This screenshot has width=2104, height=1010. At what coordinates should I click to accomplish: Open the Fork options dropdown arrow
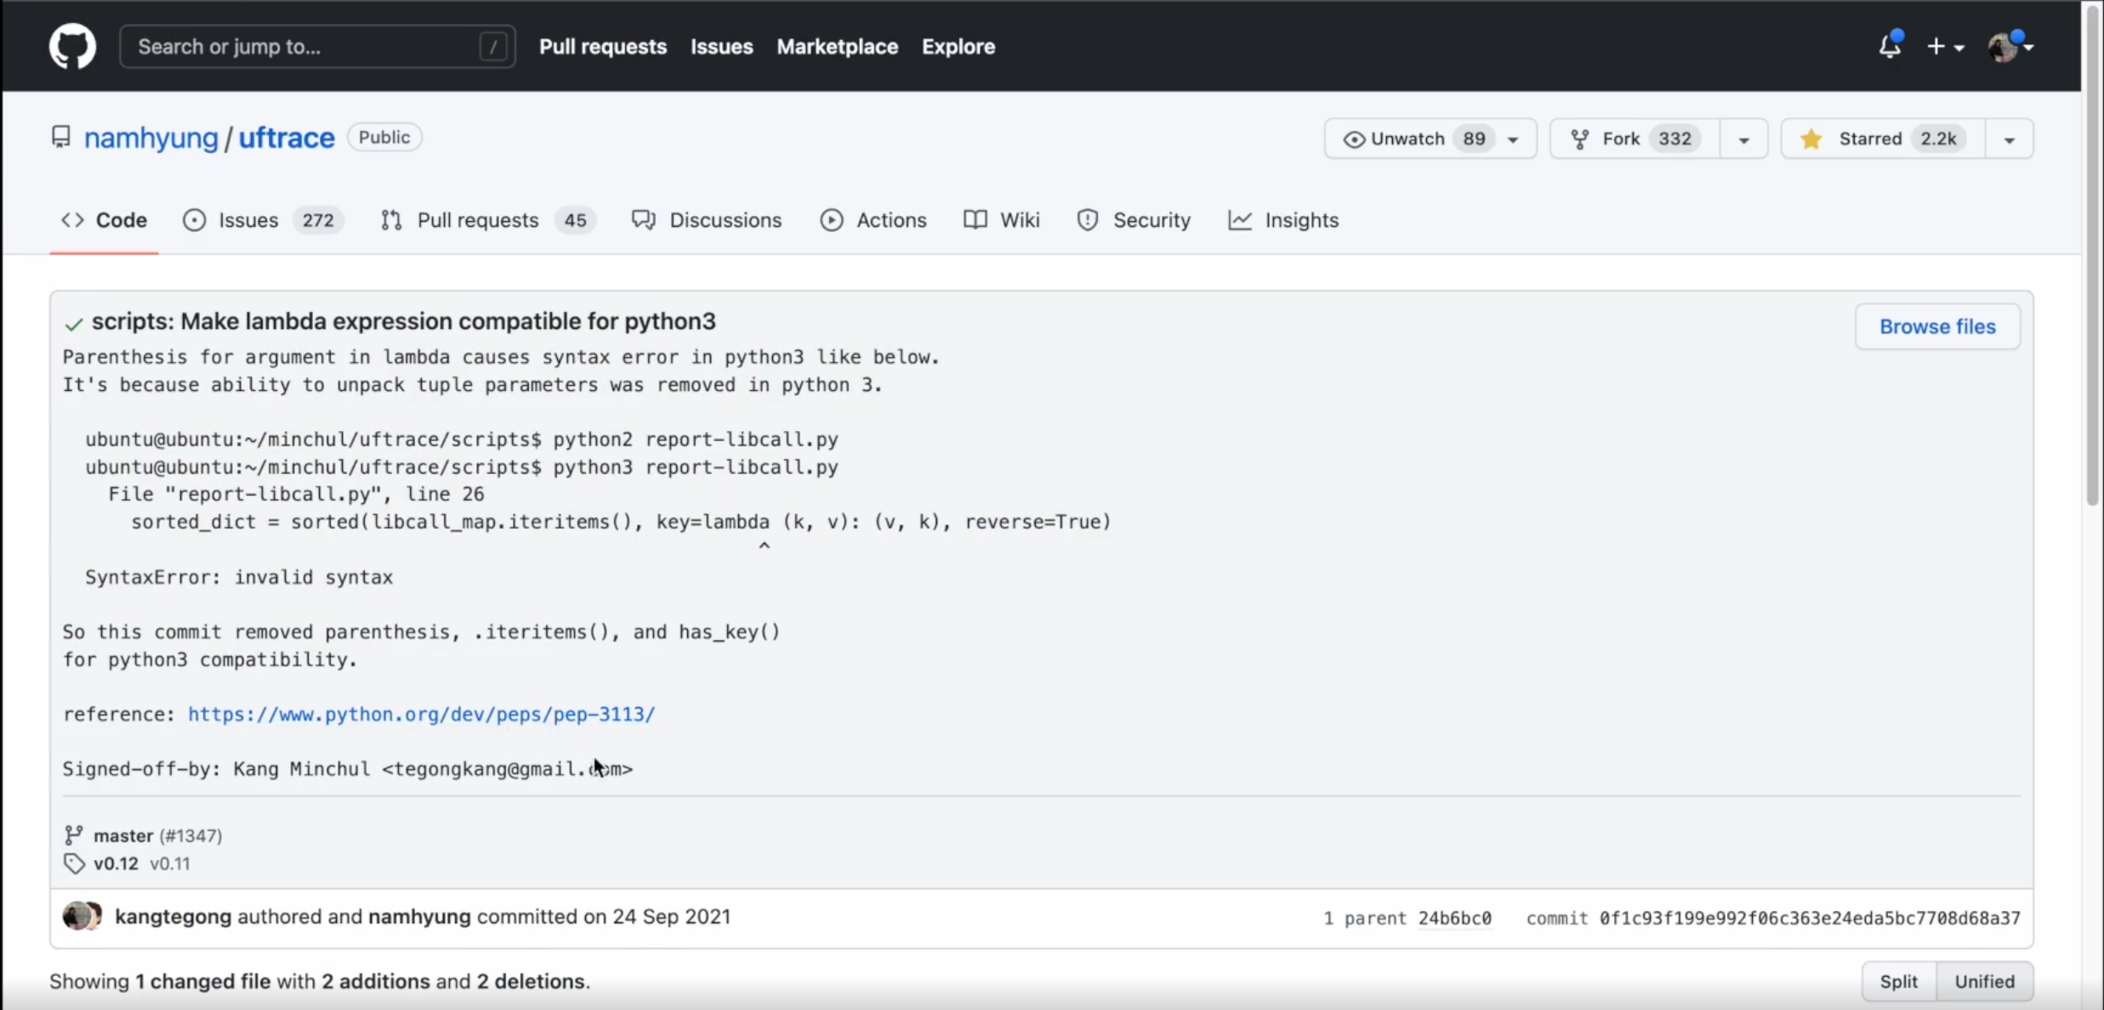coord(1743,139)
